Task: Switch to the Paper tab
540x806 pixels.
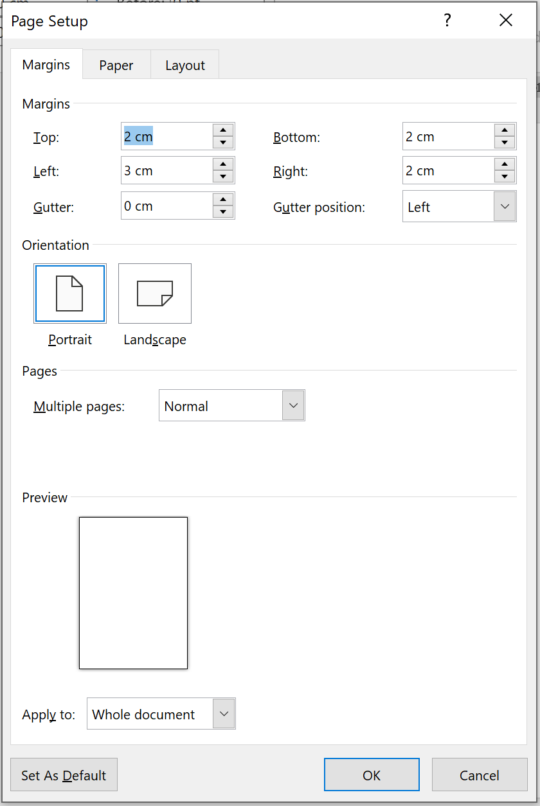Action: (116, 66)
